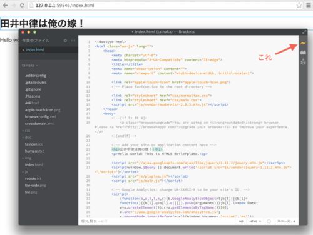The width and height of the screenshot is (313, 235).
Task: Open .htaccess file
Action: tap(33, 96)
